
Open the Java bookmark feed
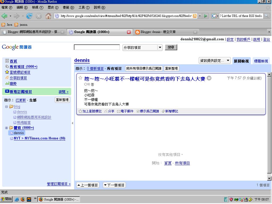point(7,25)
